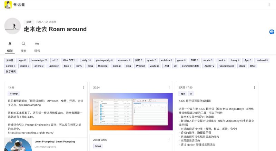Screen dimensions: 276x151
Task: Click the openai tag
Action: click(x=117, y=66)
